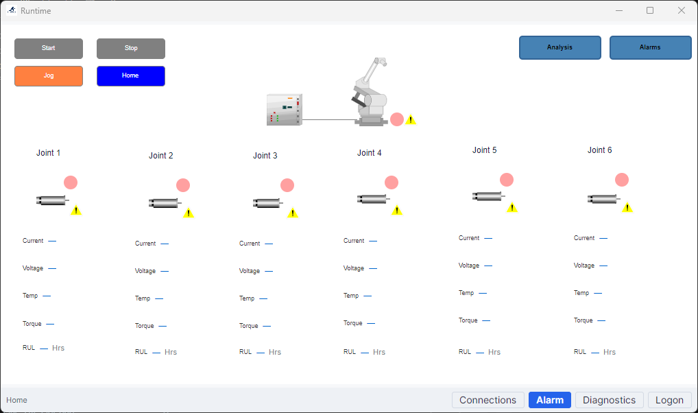698x413 pixels.
Task: Click Joint 6 red status circle
Action: pos(622,180)
